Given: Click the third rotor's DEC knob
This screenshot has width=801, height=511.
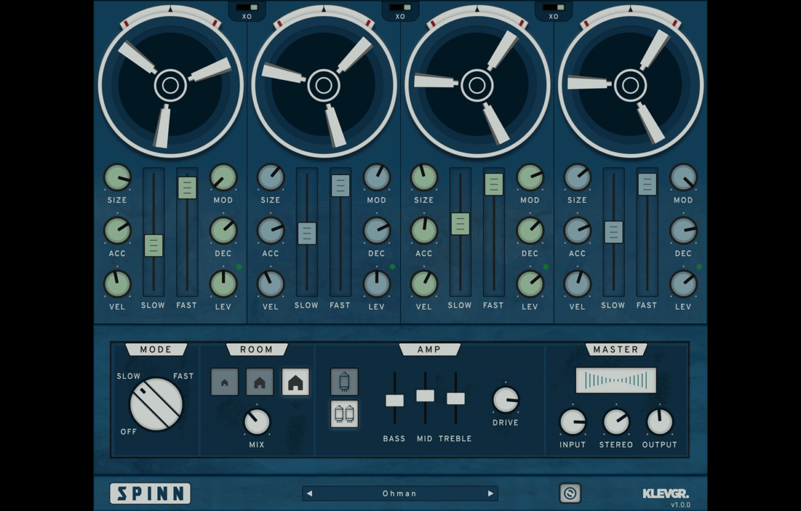Looking at the screenshot, I should (530, 231).
